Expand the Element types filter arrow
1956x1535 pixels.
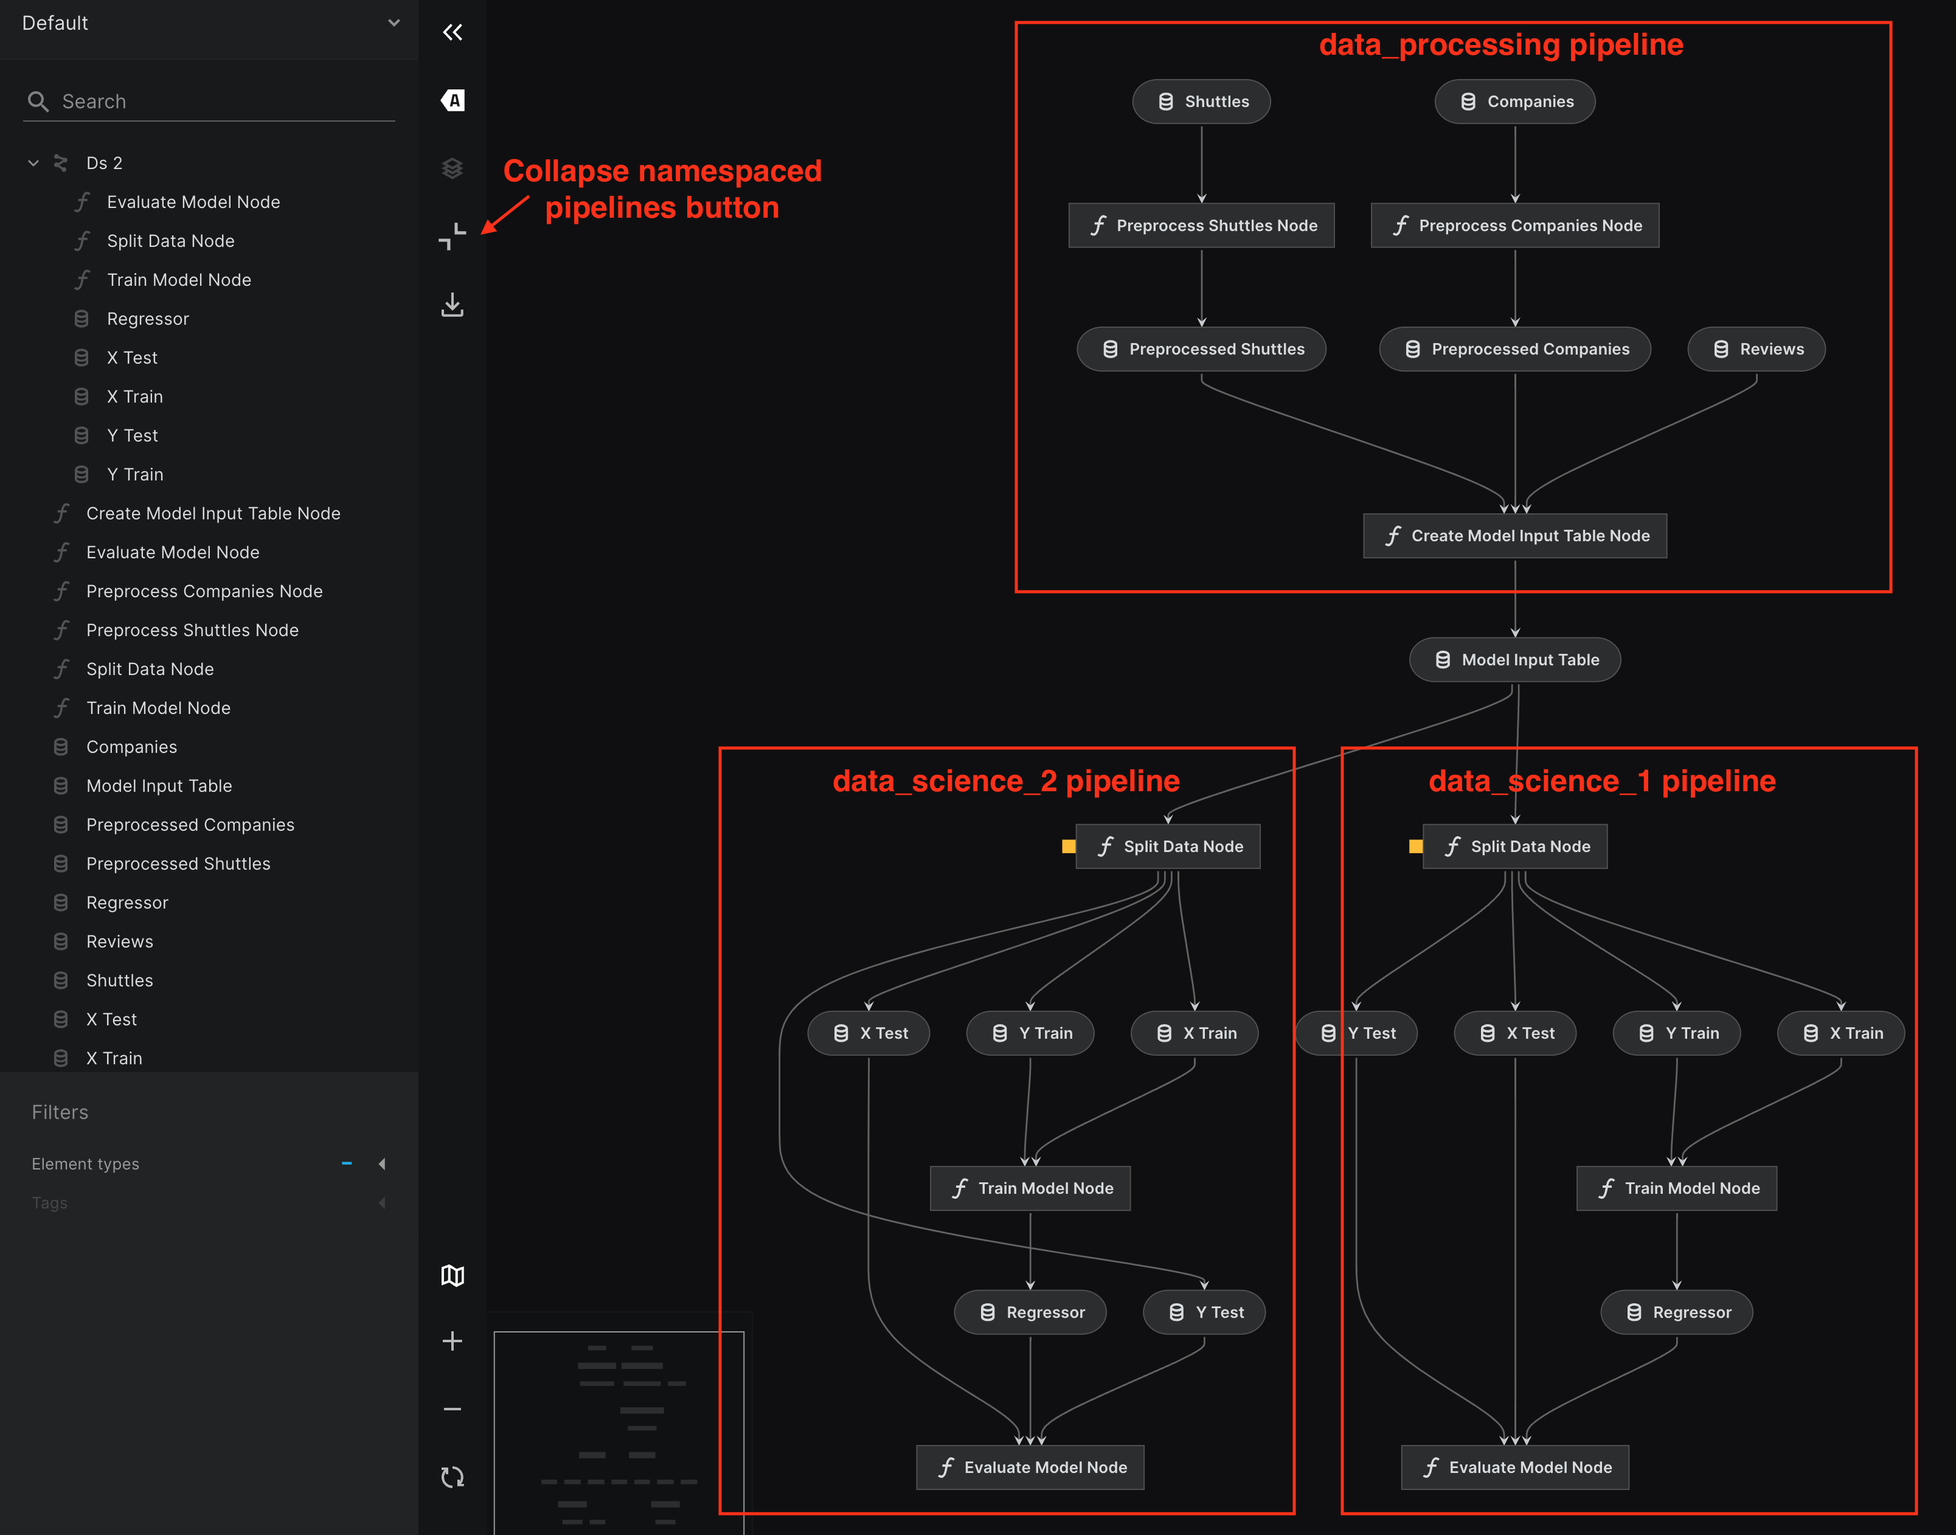(382, 1164)
